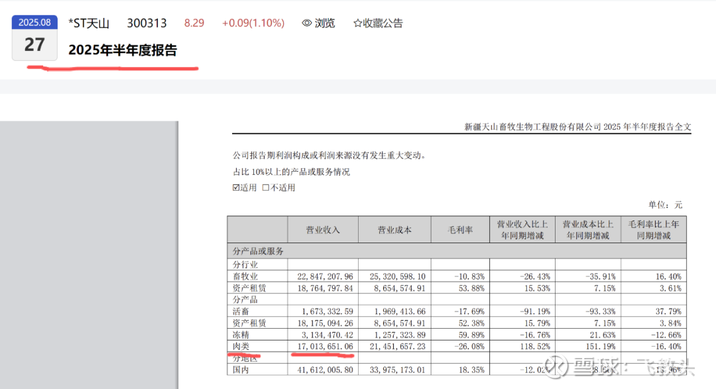Click the 分产品或服务 section row
Image resolution: width=716 pixels, height=389 pixels.
(x=259, y=251)
